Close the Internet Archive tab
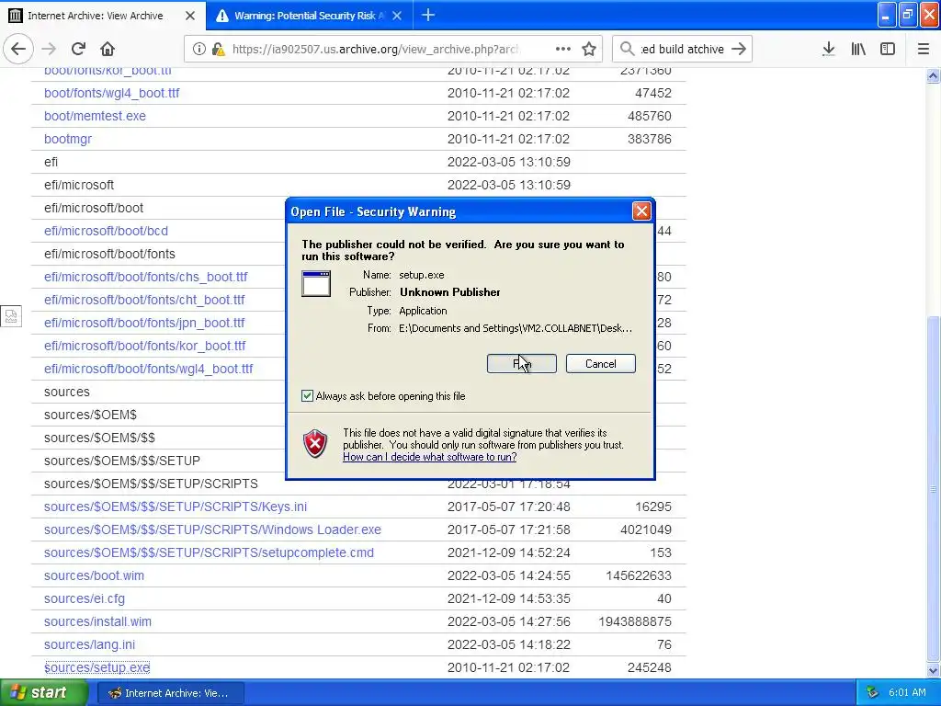Image resolution: width=941 pixels, height=706 pixels. click(190, 16)
